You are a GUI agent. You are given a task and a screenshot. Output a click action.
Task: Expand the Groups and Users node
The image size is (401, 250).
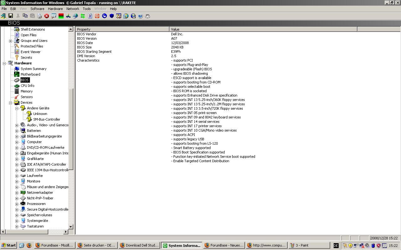click(11, 41)
